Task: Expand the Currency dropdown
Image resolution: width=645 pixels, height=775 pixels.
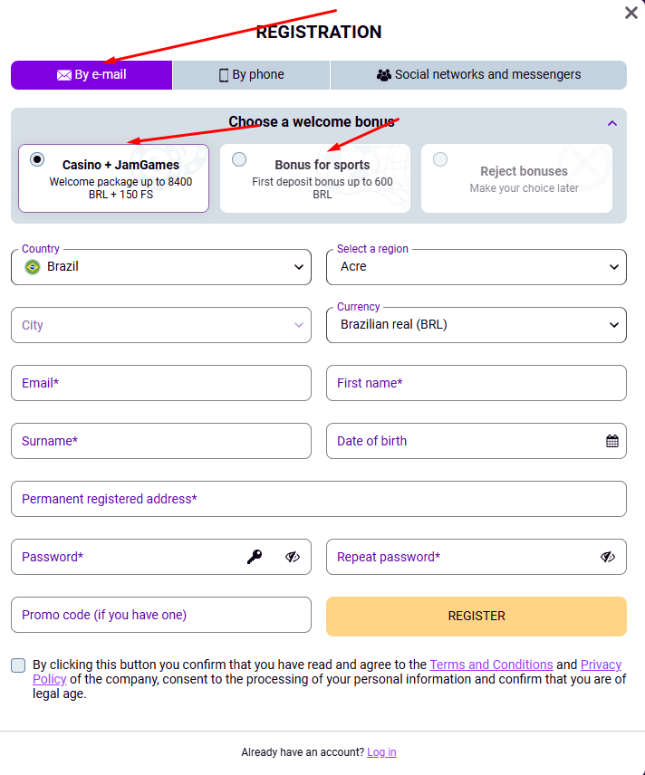Action: pyautogui.click(x=477, y=325)
